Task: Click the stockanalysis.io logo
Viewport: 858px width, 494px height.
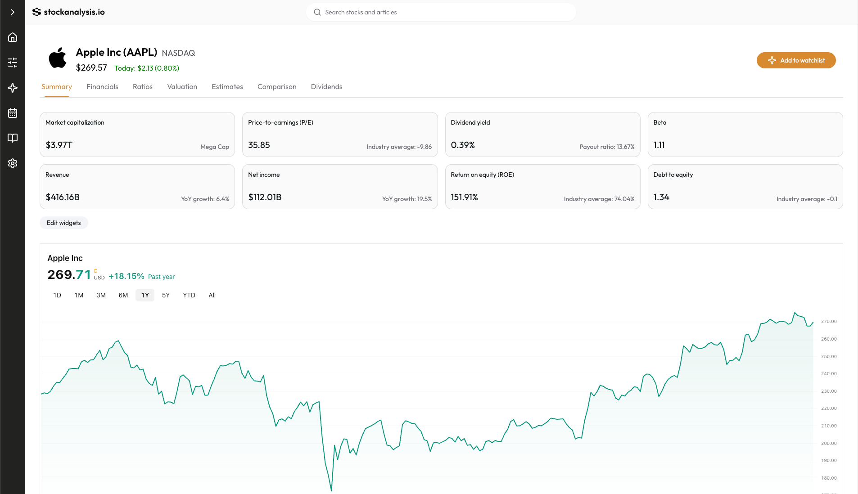Action: click(x=69, y=12)
